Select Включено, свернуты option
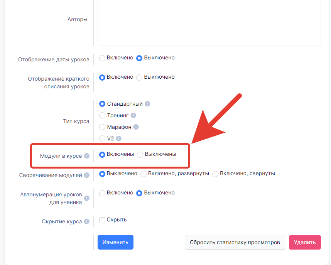Screen dimensions: 331x265 pyautogui.click(x=215, y=174)
